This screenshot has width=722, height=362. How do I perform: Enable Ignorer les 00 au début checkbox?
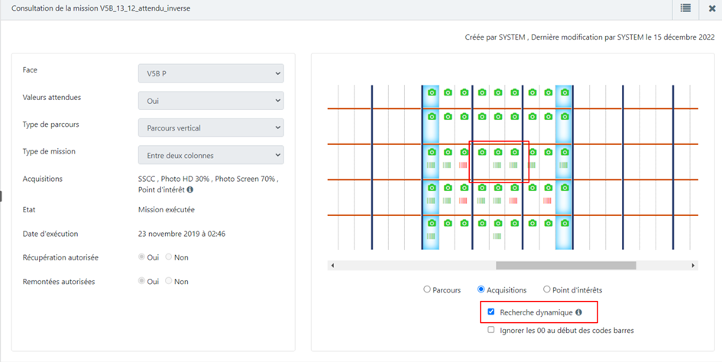491,330
